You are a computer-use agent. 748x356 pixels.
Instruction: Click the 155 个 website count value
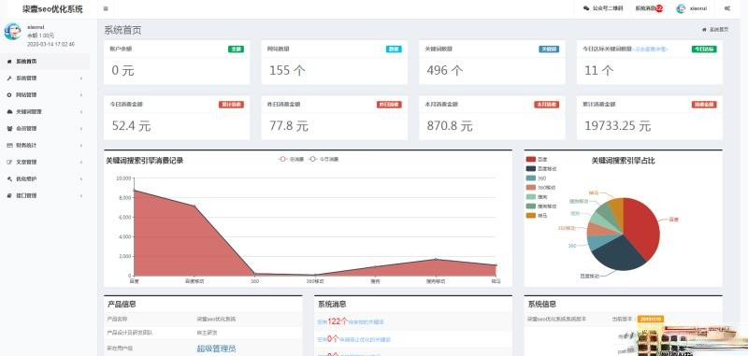pos(287,70)
